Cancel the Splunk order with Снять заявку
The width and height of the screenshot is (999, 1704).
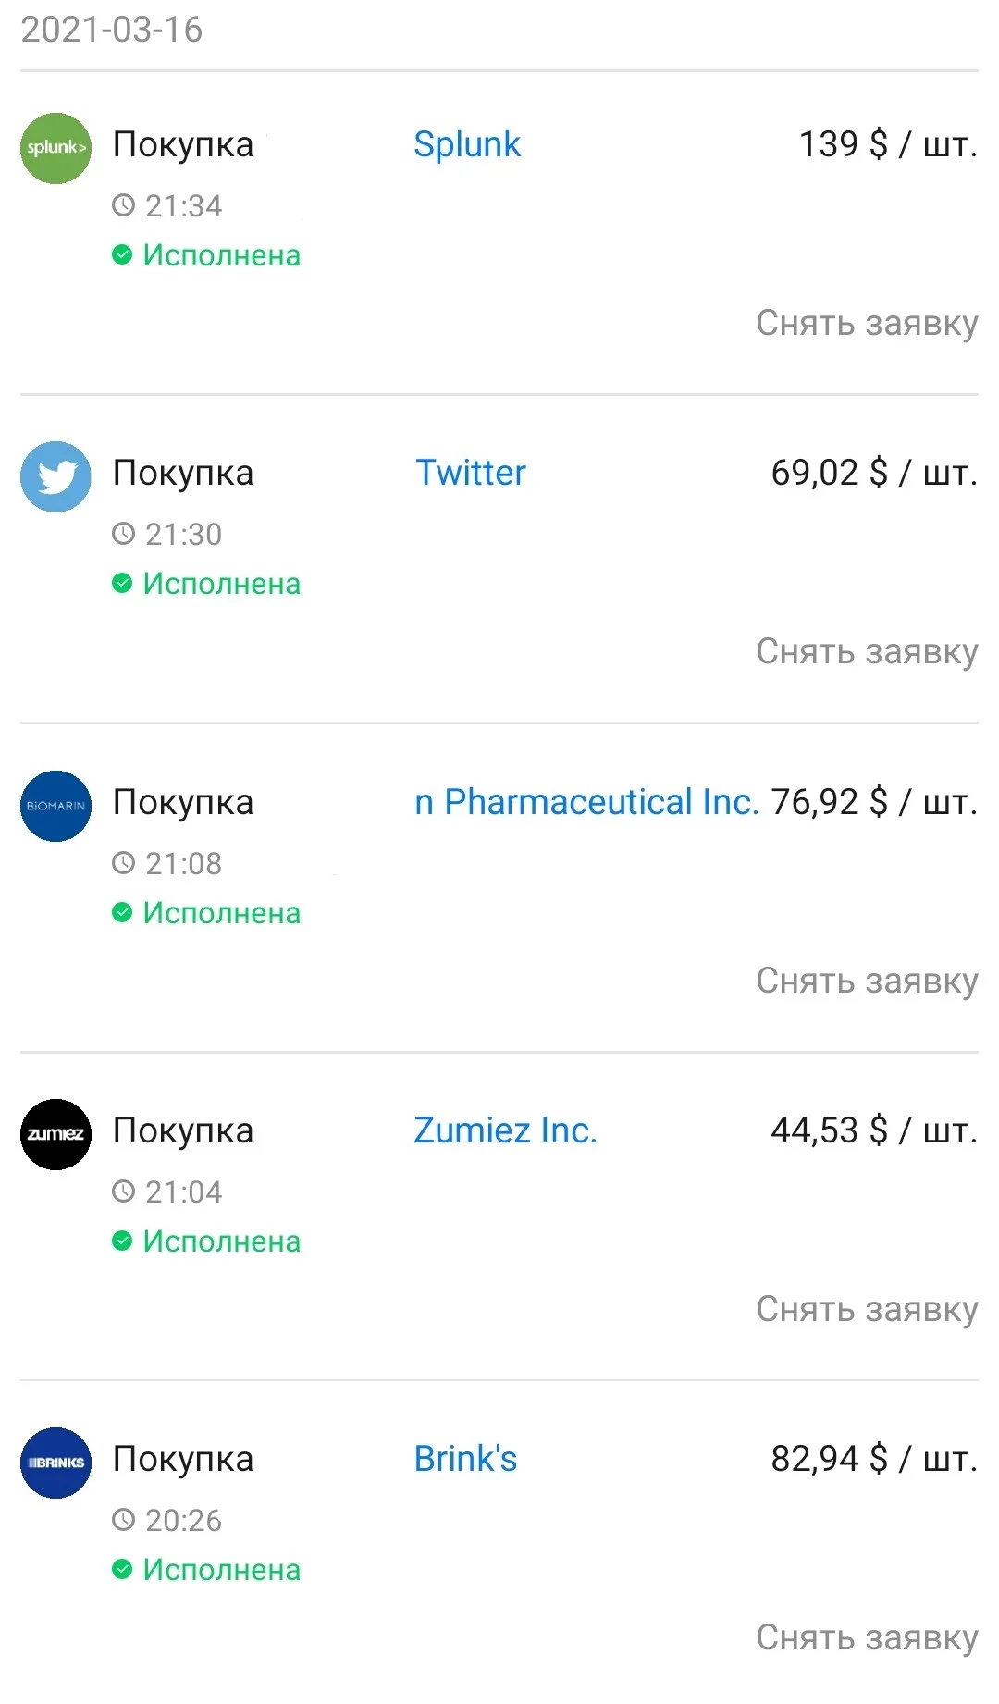tap(867, 324)
